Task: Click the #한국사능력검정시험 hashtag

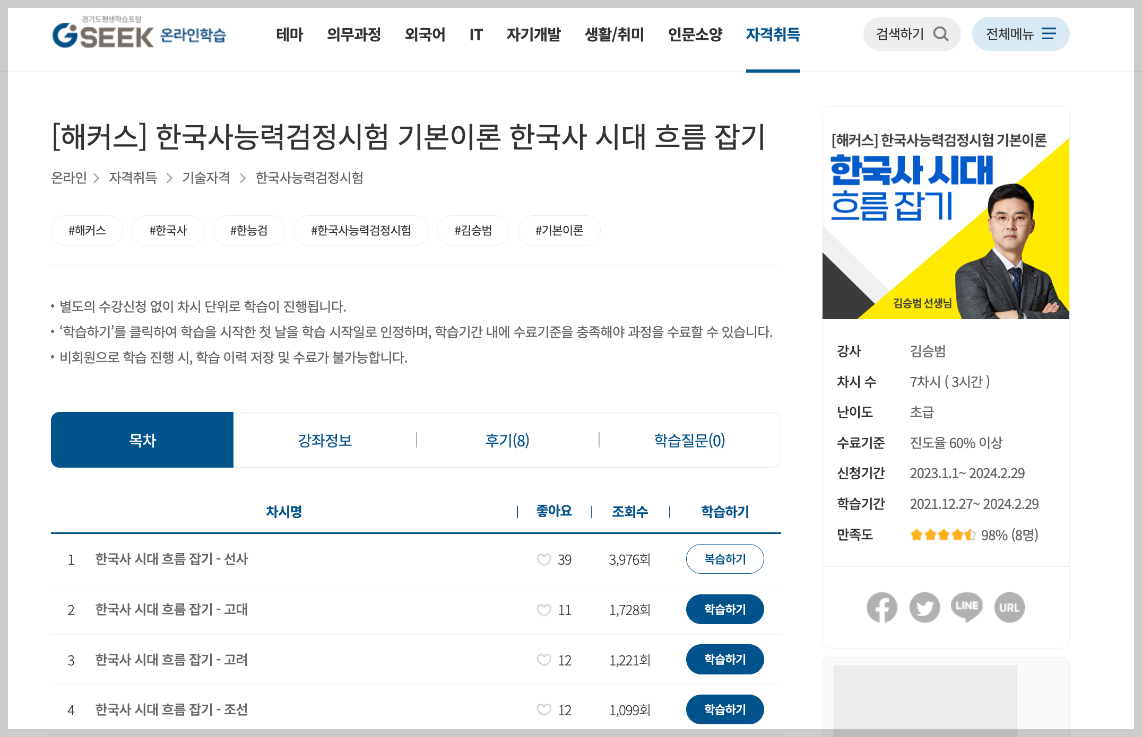Action: [x=361, y=231]
